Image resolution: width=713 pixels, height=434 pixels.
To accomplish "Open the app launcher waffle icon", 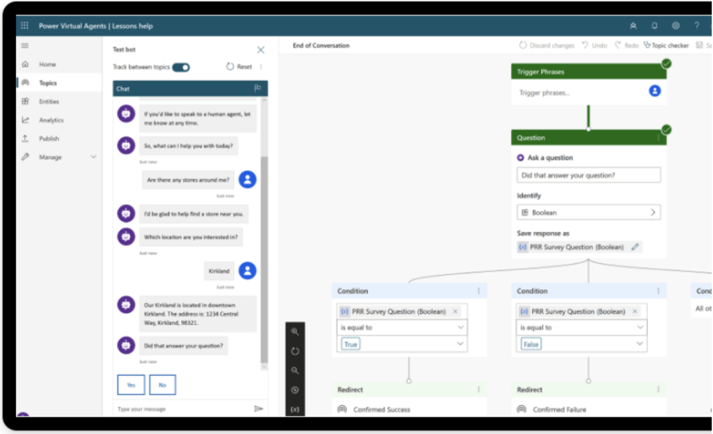I will (x=25, y=26).
